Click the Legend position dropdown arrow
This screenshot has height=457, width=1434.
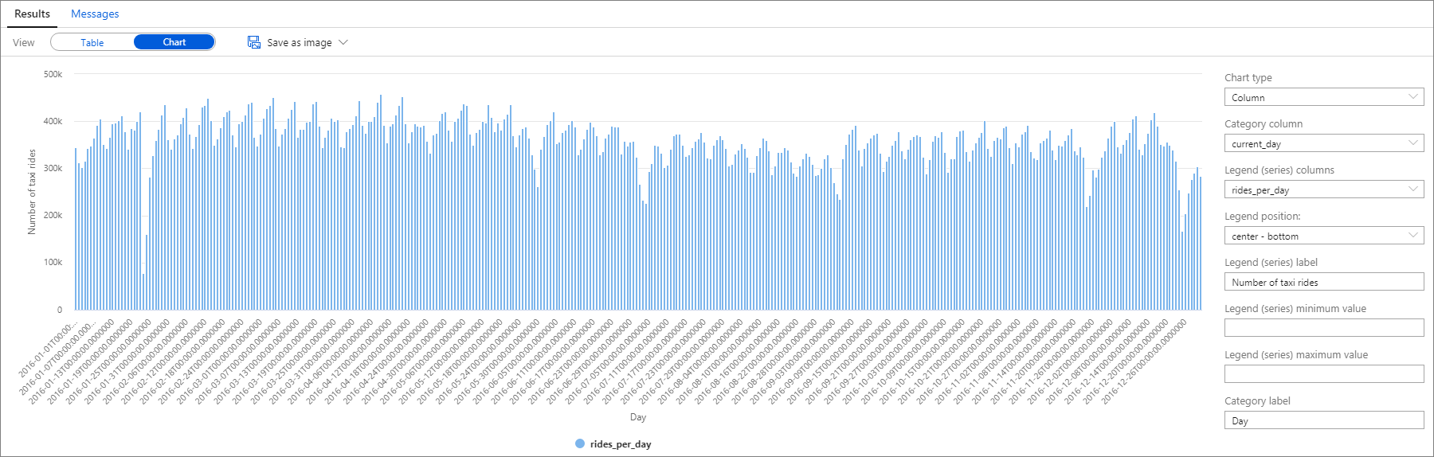coord(1413,236)
